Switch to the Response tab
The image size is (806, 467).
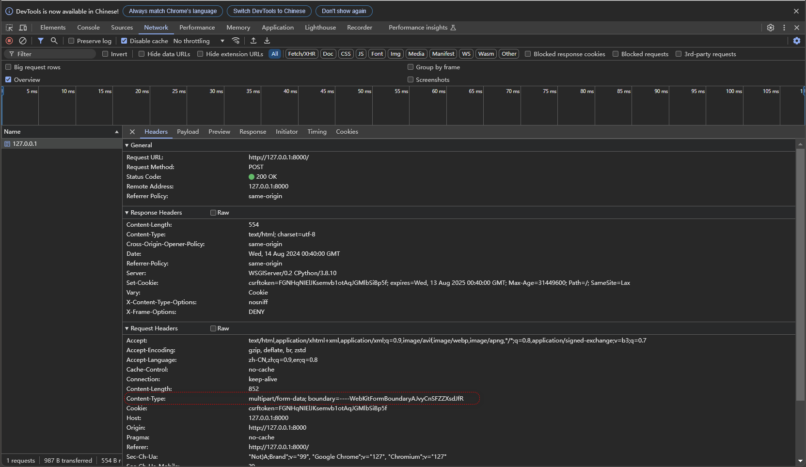point(253,132)
